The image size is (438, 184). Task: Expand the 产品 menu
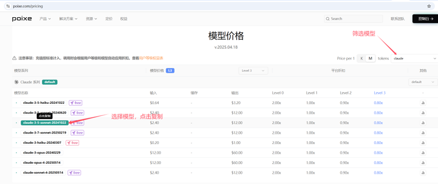click(45, 19)
